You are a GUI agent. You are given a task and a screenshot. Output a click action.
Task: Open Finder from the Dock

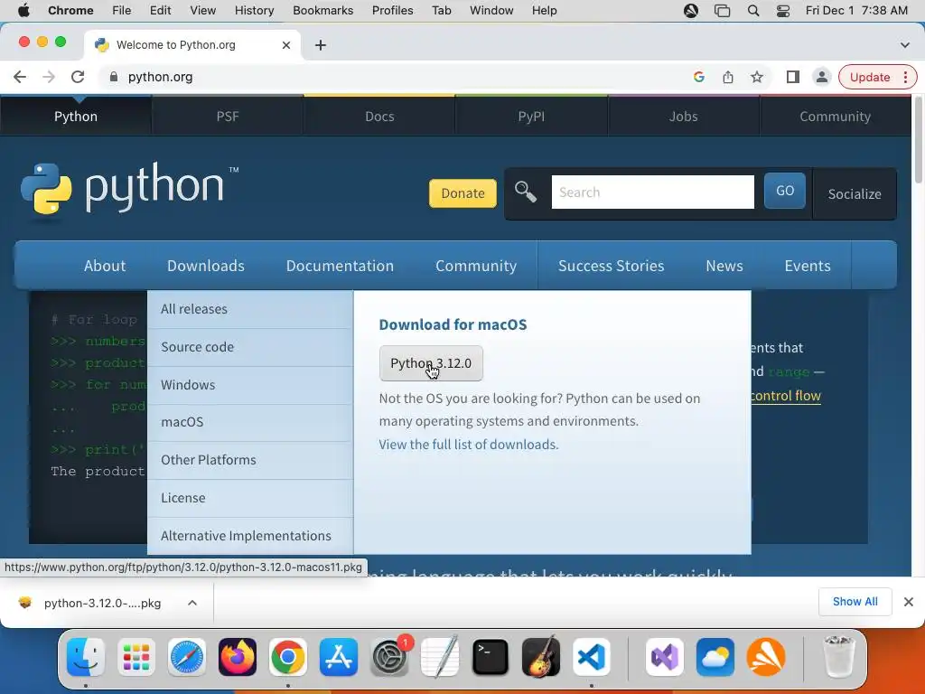coord(86,657)
